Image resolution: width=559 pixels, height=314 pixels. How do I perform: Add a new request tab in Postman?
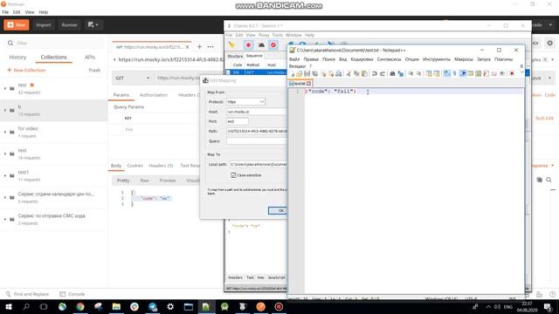click(x=200, y=46)
